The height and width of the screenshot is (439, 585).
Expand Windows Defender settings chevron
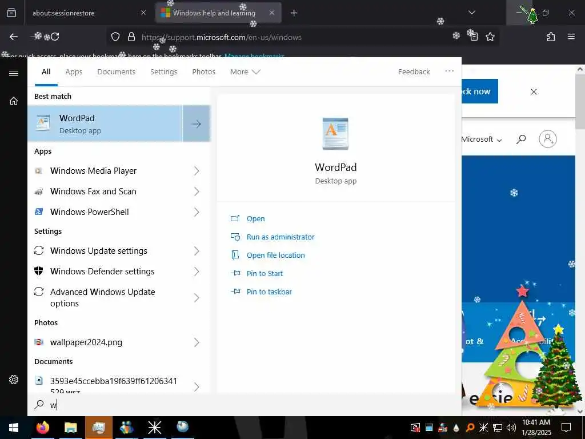point(197,272)
